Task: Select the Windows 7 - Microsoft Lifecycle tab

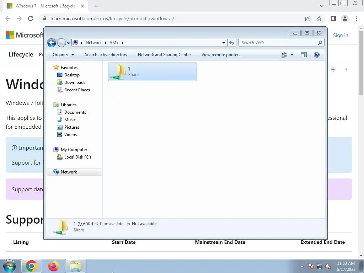Action: [x=45, y=6]
